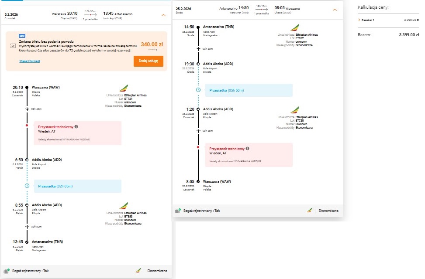Click the 'Kalkulacja ceny:' heading
The height and width of the screenshot is (279, 425).
373,7
